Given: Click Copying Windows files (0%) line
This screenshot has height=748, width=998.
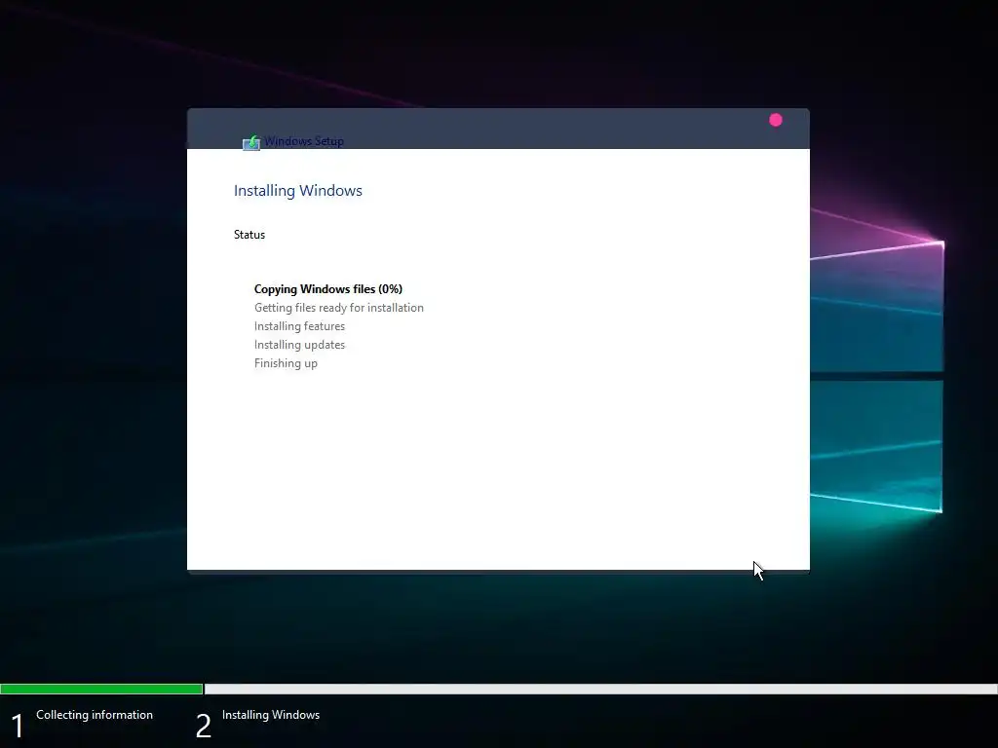Looking at the screenshot, I should click(x=328, y=289).
